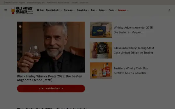Open the Adventskalender menu

coord(53,10)
